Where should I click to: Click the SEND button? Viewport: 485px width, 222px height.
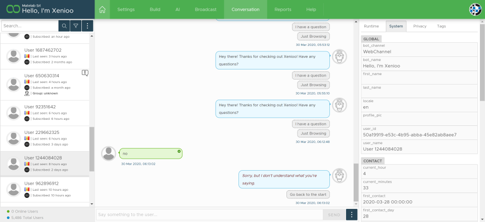pos(334,214)
